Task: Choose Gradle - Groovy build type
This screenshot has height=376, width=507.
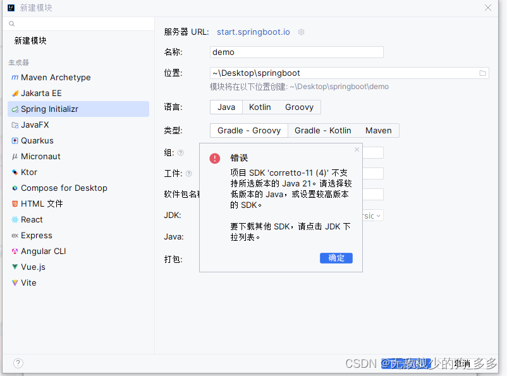Action: click(249, 131)
